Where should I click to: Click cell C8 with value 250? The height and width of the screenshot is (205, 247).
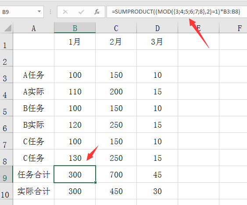(116, 158)
